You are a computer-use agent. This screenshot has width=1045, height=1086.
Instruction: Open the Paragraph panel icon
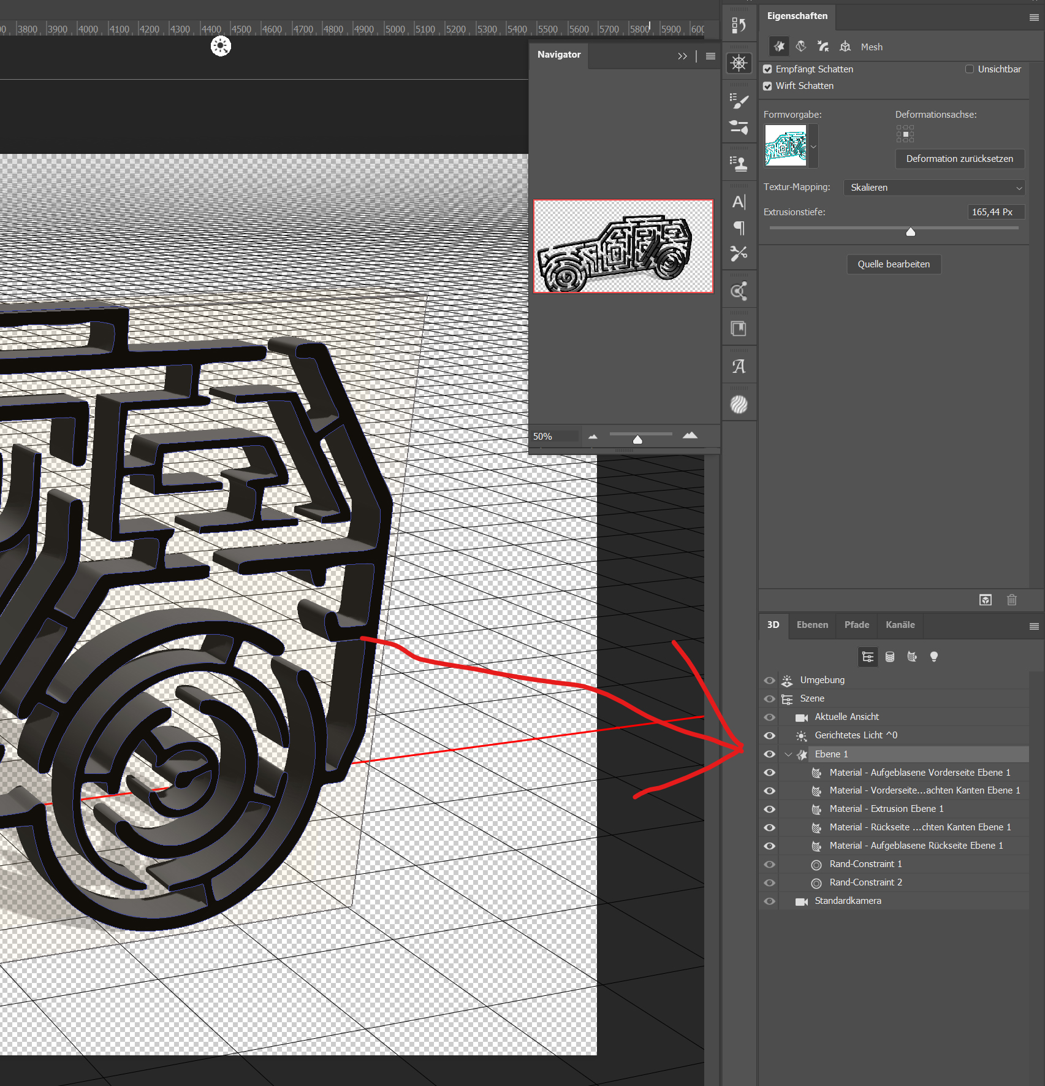click(x=739, y=228)
